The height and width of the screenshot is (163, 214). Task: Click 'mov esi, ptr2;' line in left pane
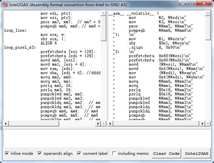point(56,18)
